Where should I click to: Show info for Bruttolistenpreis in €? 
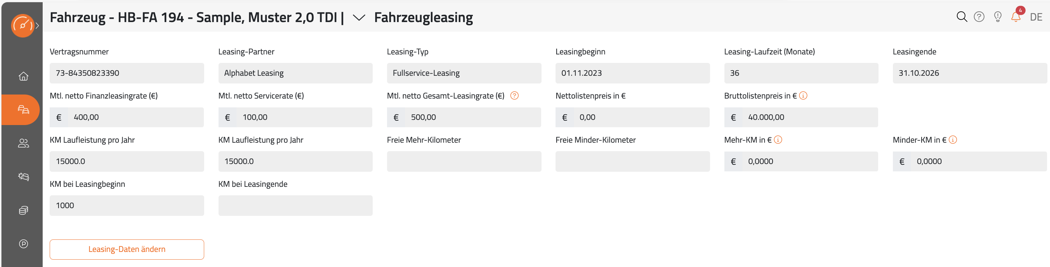(x=803, y=95)
